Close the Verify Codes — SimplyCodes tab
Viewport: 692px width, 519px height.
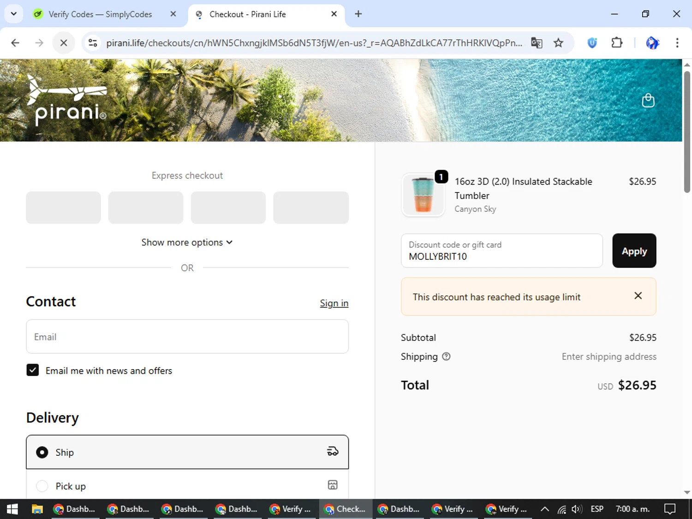[173, 14]
